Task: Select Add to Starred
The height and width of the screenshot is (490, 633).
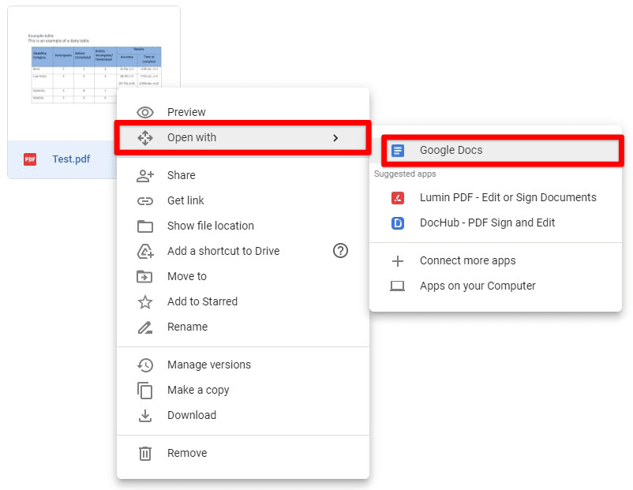Action: 243,302
